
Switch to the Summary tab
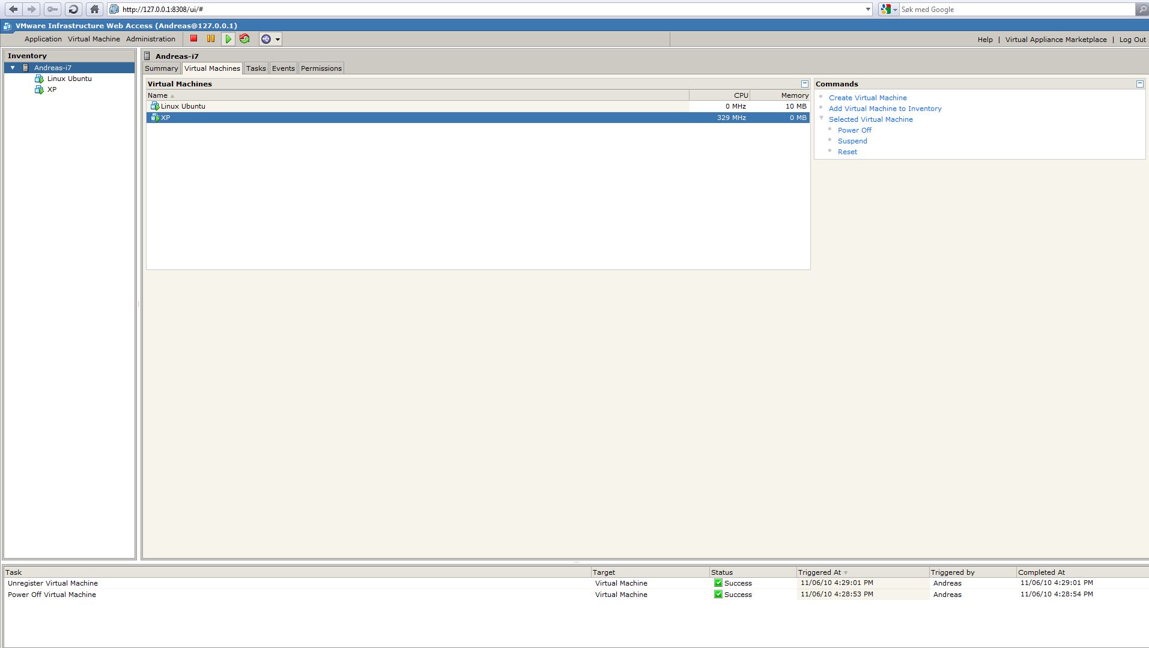point(162,68)
